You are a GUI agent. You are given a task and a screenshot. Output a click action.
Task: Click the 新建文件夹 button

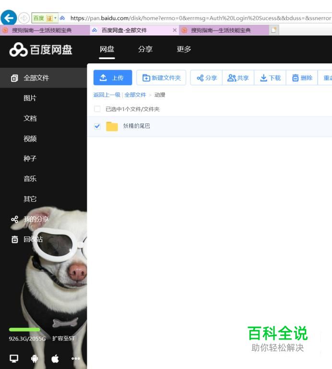(x=161, y=78)
